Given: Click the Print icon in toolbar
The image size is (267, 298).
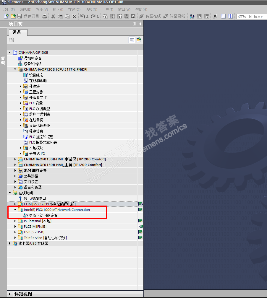Looking at the screenshot, I should (x=45, y=16).
